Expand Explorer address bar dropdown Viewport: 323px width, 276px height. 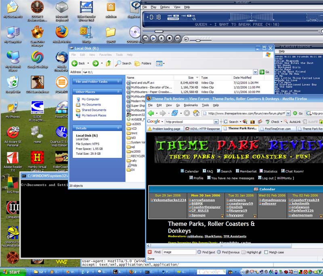click(255, 72)
